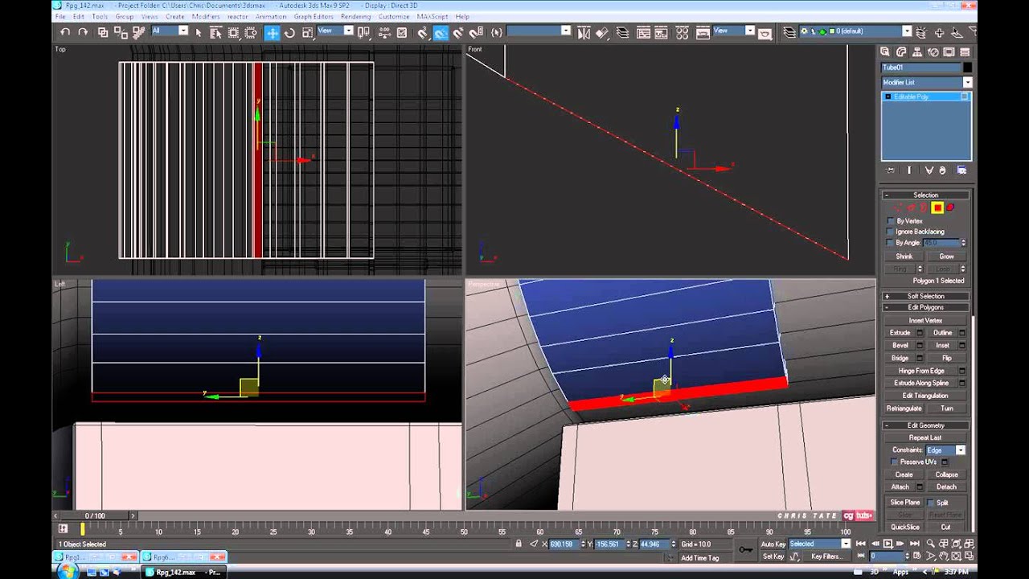Open the Extrude settings box
1029x579 pixels.
920,333
